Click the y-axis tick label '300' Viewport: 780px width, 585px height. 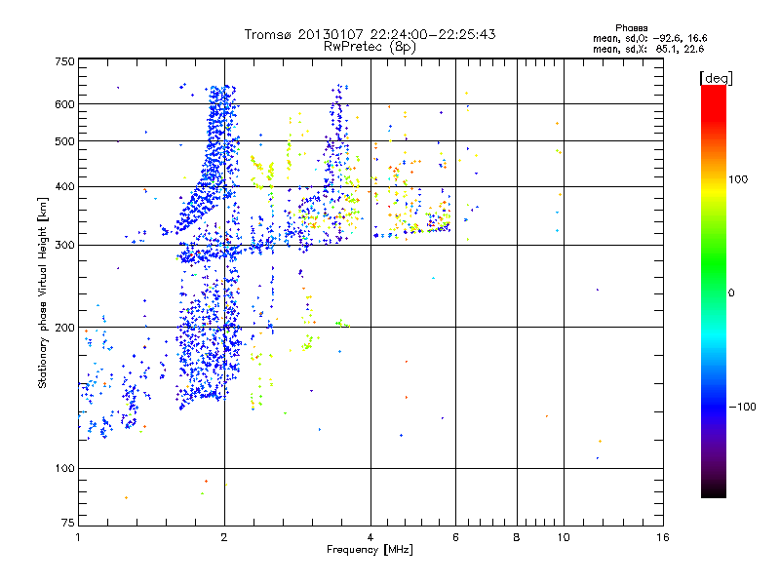point(64,246)
